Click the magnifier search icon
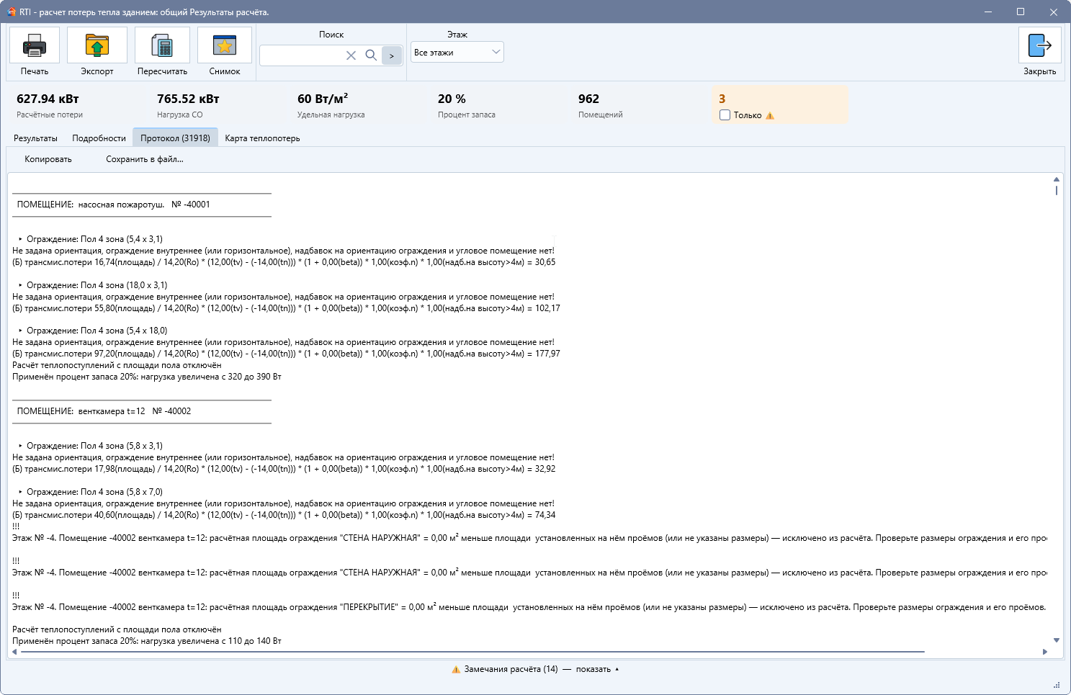 (x=371, y=55)
